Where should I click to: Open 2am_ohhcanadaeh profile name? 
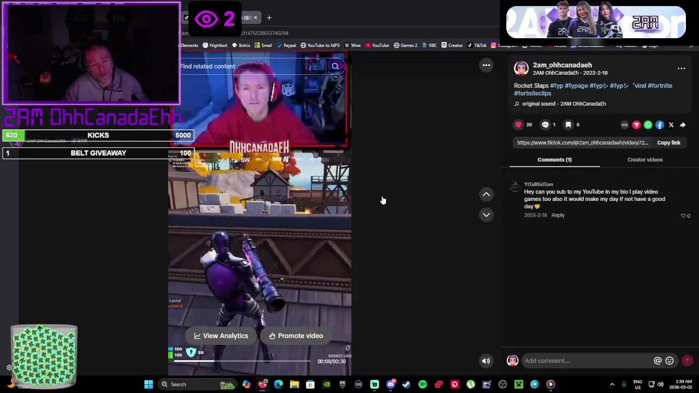562,65
